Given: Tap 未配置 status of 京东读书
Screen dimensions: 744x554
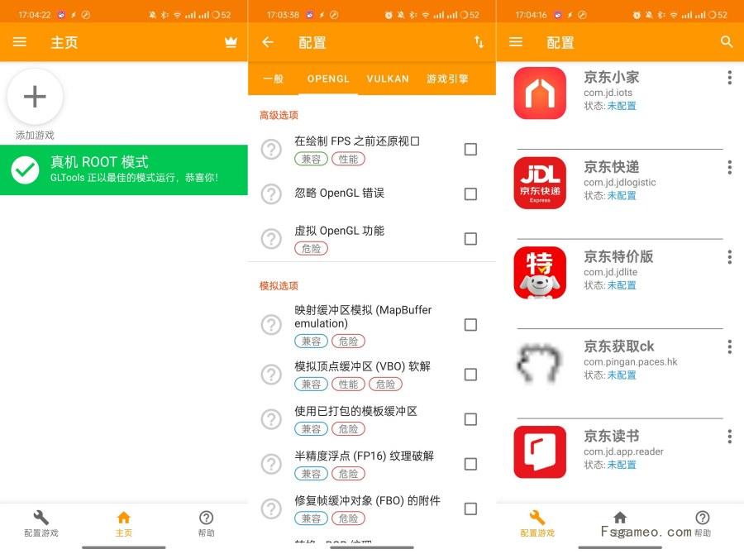Looking at the screenshot, I should 622,465.
